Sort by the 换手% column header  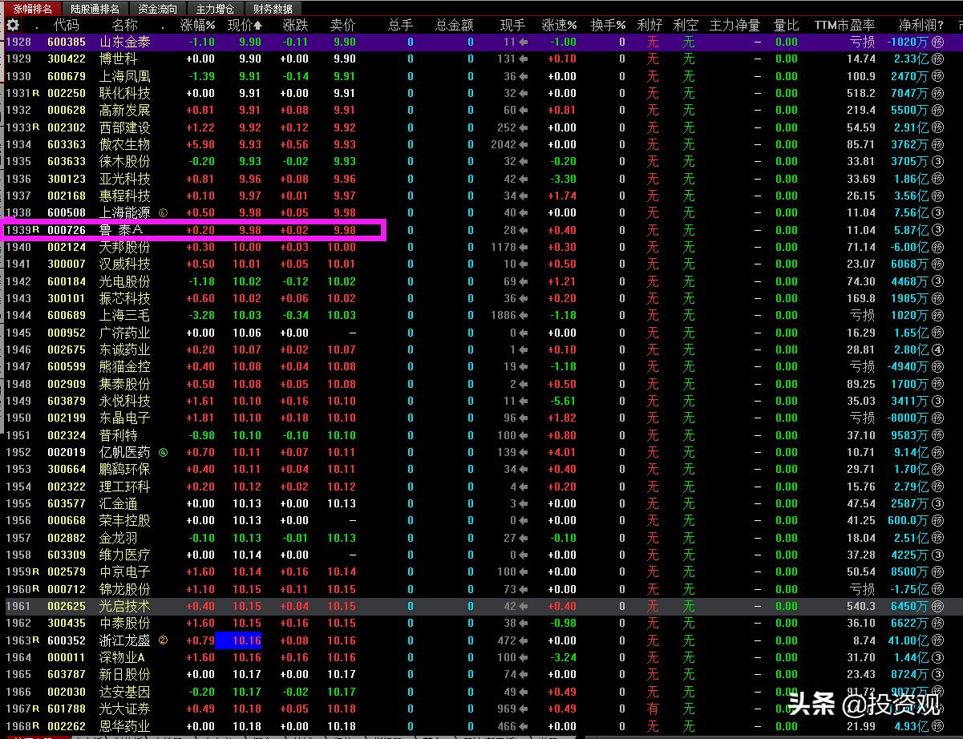608,26
